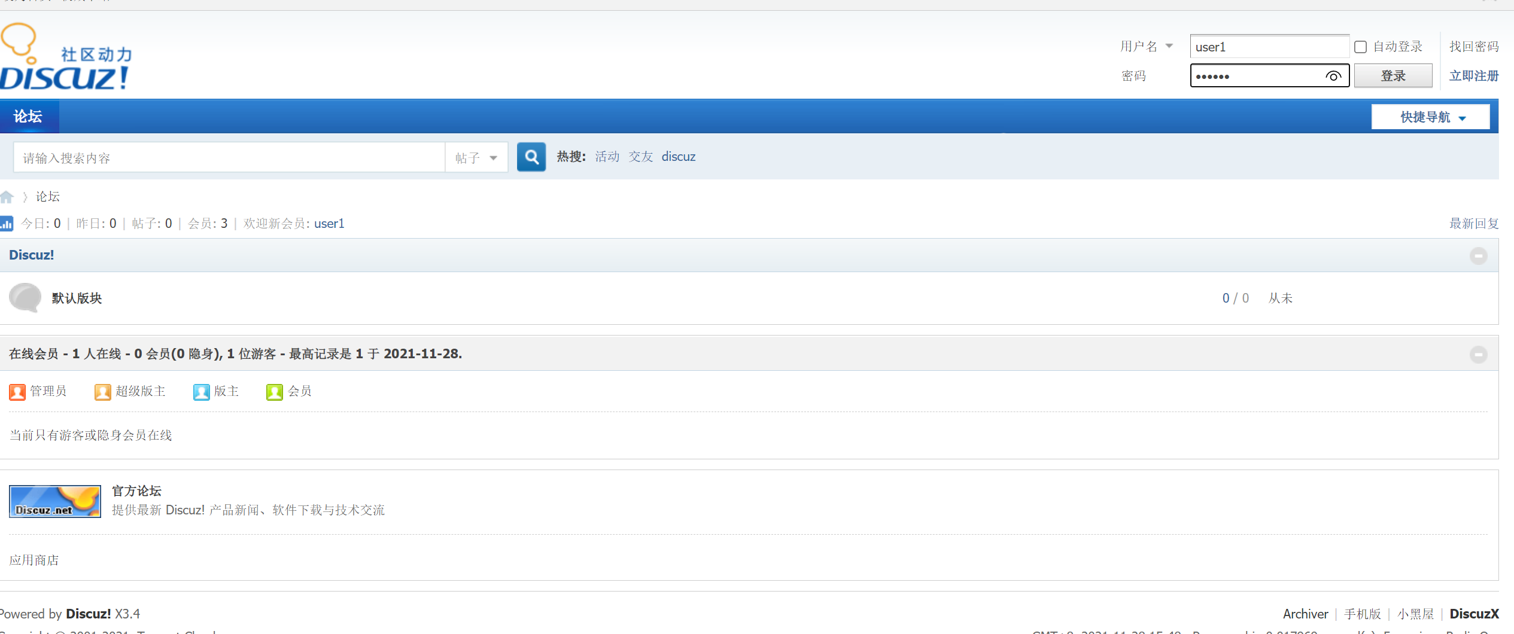Open the Discuz! category title link
1514x634 pixels.
coord(32,255)
